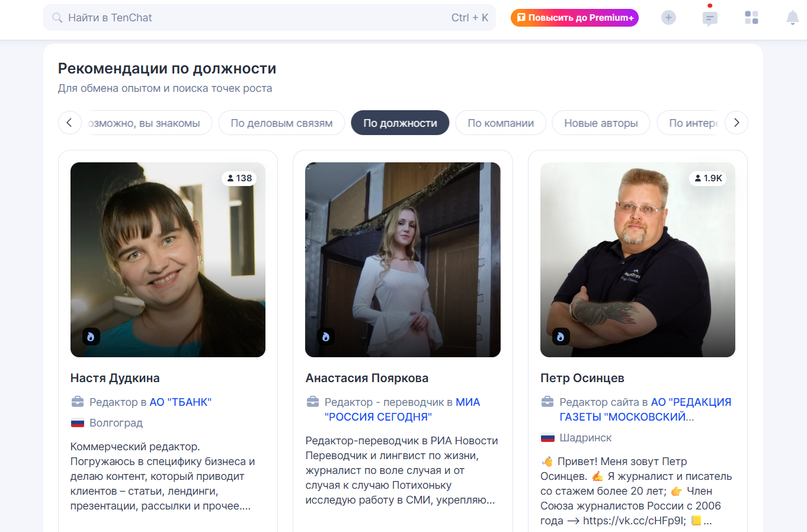Select the По должности tab

point(400,123)
